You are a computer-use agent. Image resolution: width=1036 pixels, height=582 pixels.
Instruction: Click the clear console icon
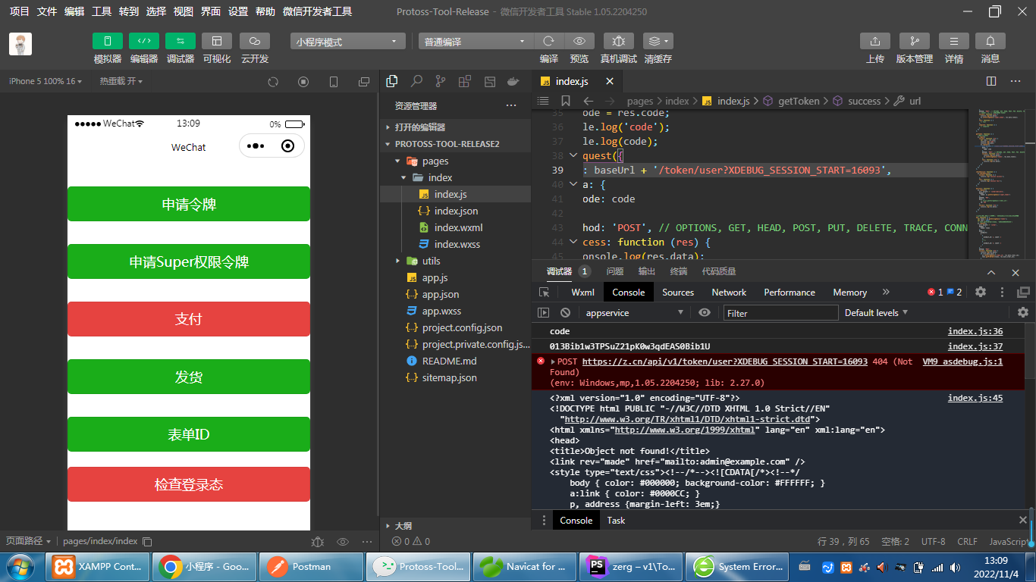point(565,312)
